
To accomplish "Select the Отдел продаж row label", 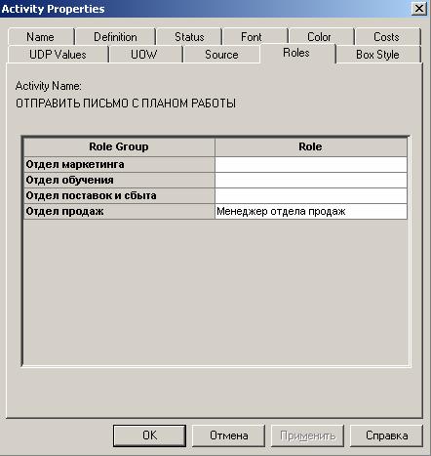I will [119, 211].
